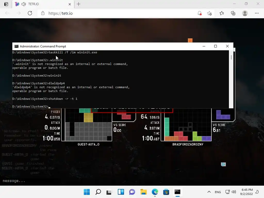This screenshot has width=264, height=198.
Task: Click the Command Prompt title bar icon
Action: pos(16,46)
